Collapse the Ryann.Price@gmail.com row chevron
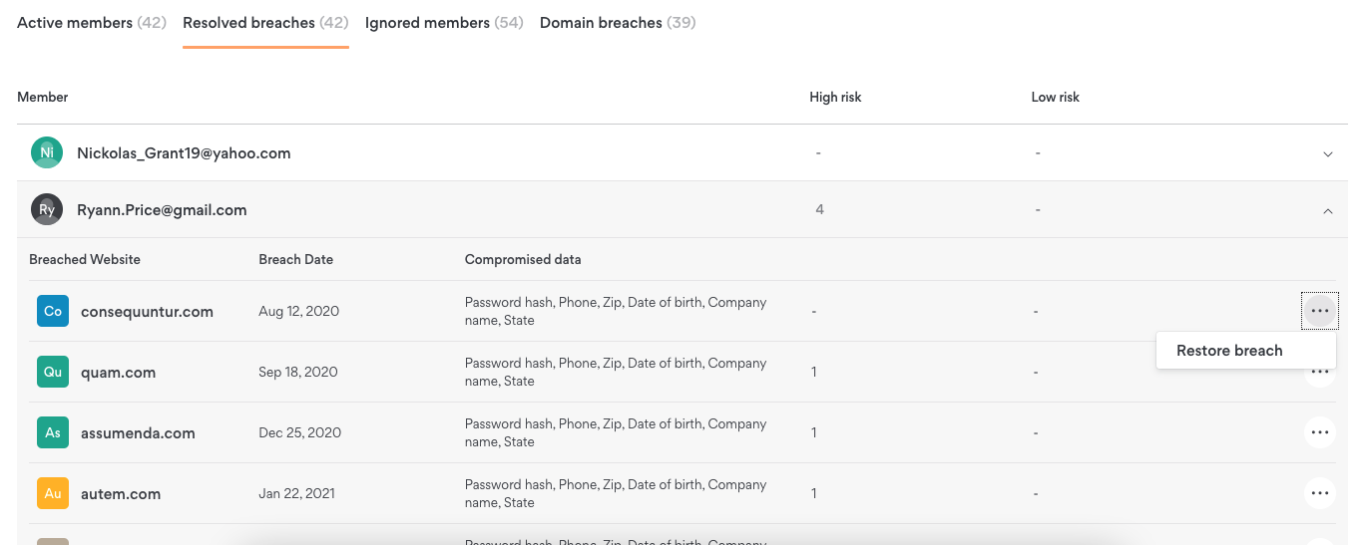 pyautogui.click(x=1327, y=210)
